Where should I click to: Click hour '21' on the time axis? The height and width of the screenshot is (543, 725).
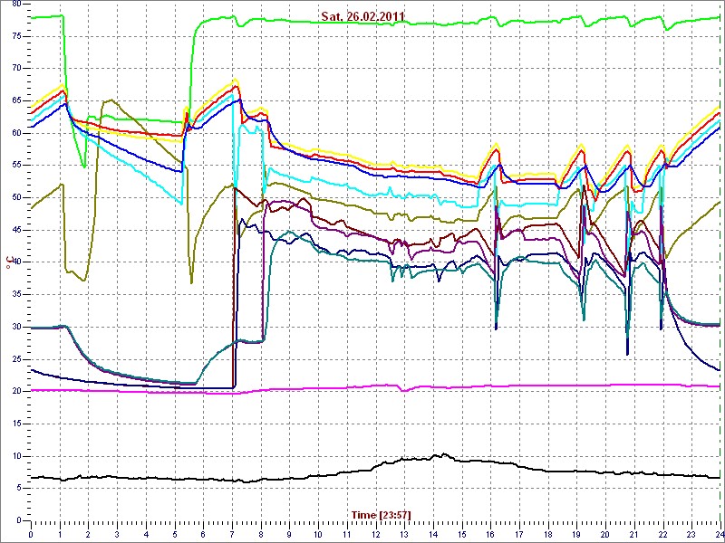tap(633, 533)
